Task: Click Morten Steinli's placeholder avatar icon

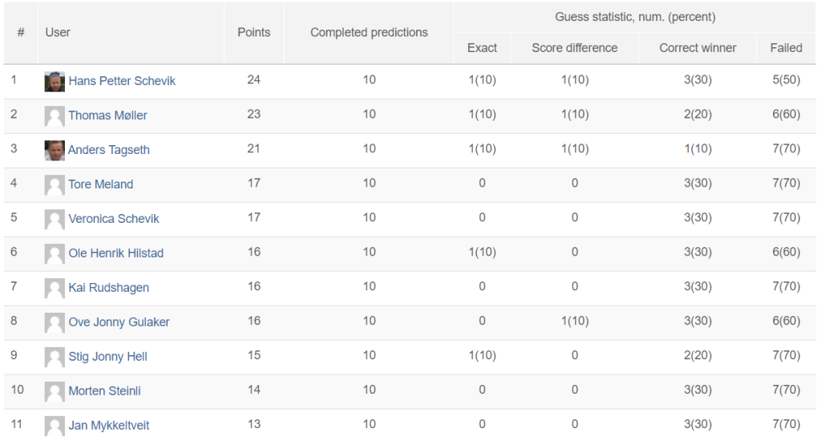Action: coord(55,392)
